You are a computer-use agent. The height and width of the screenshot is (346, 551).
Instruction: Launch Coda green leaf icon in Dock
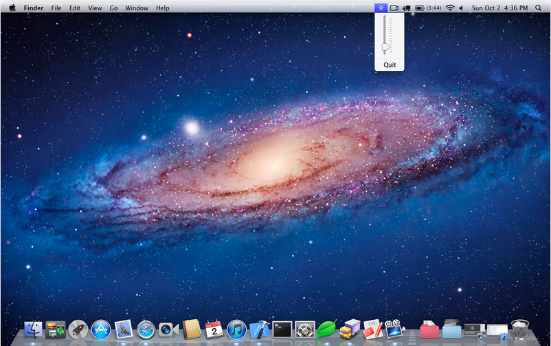point(327,329)
